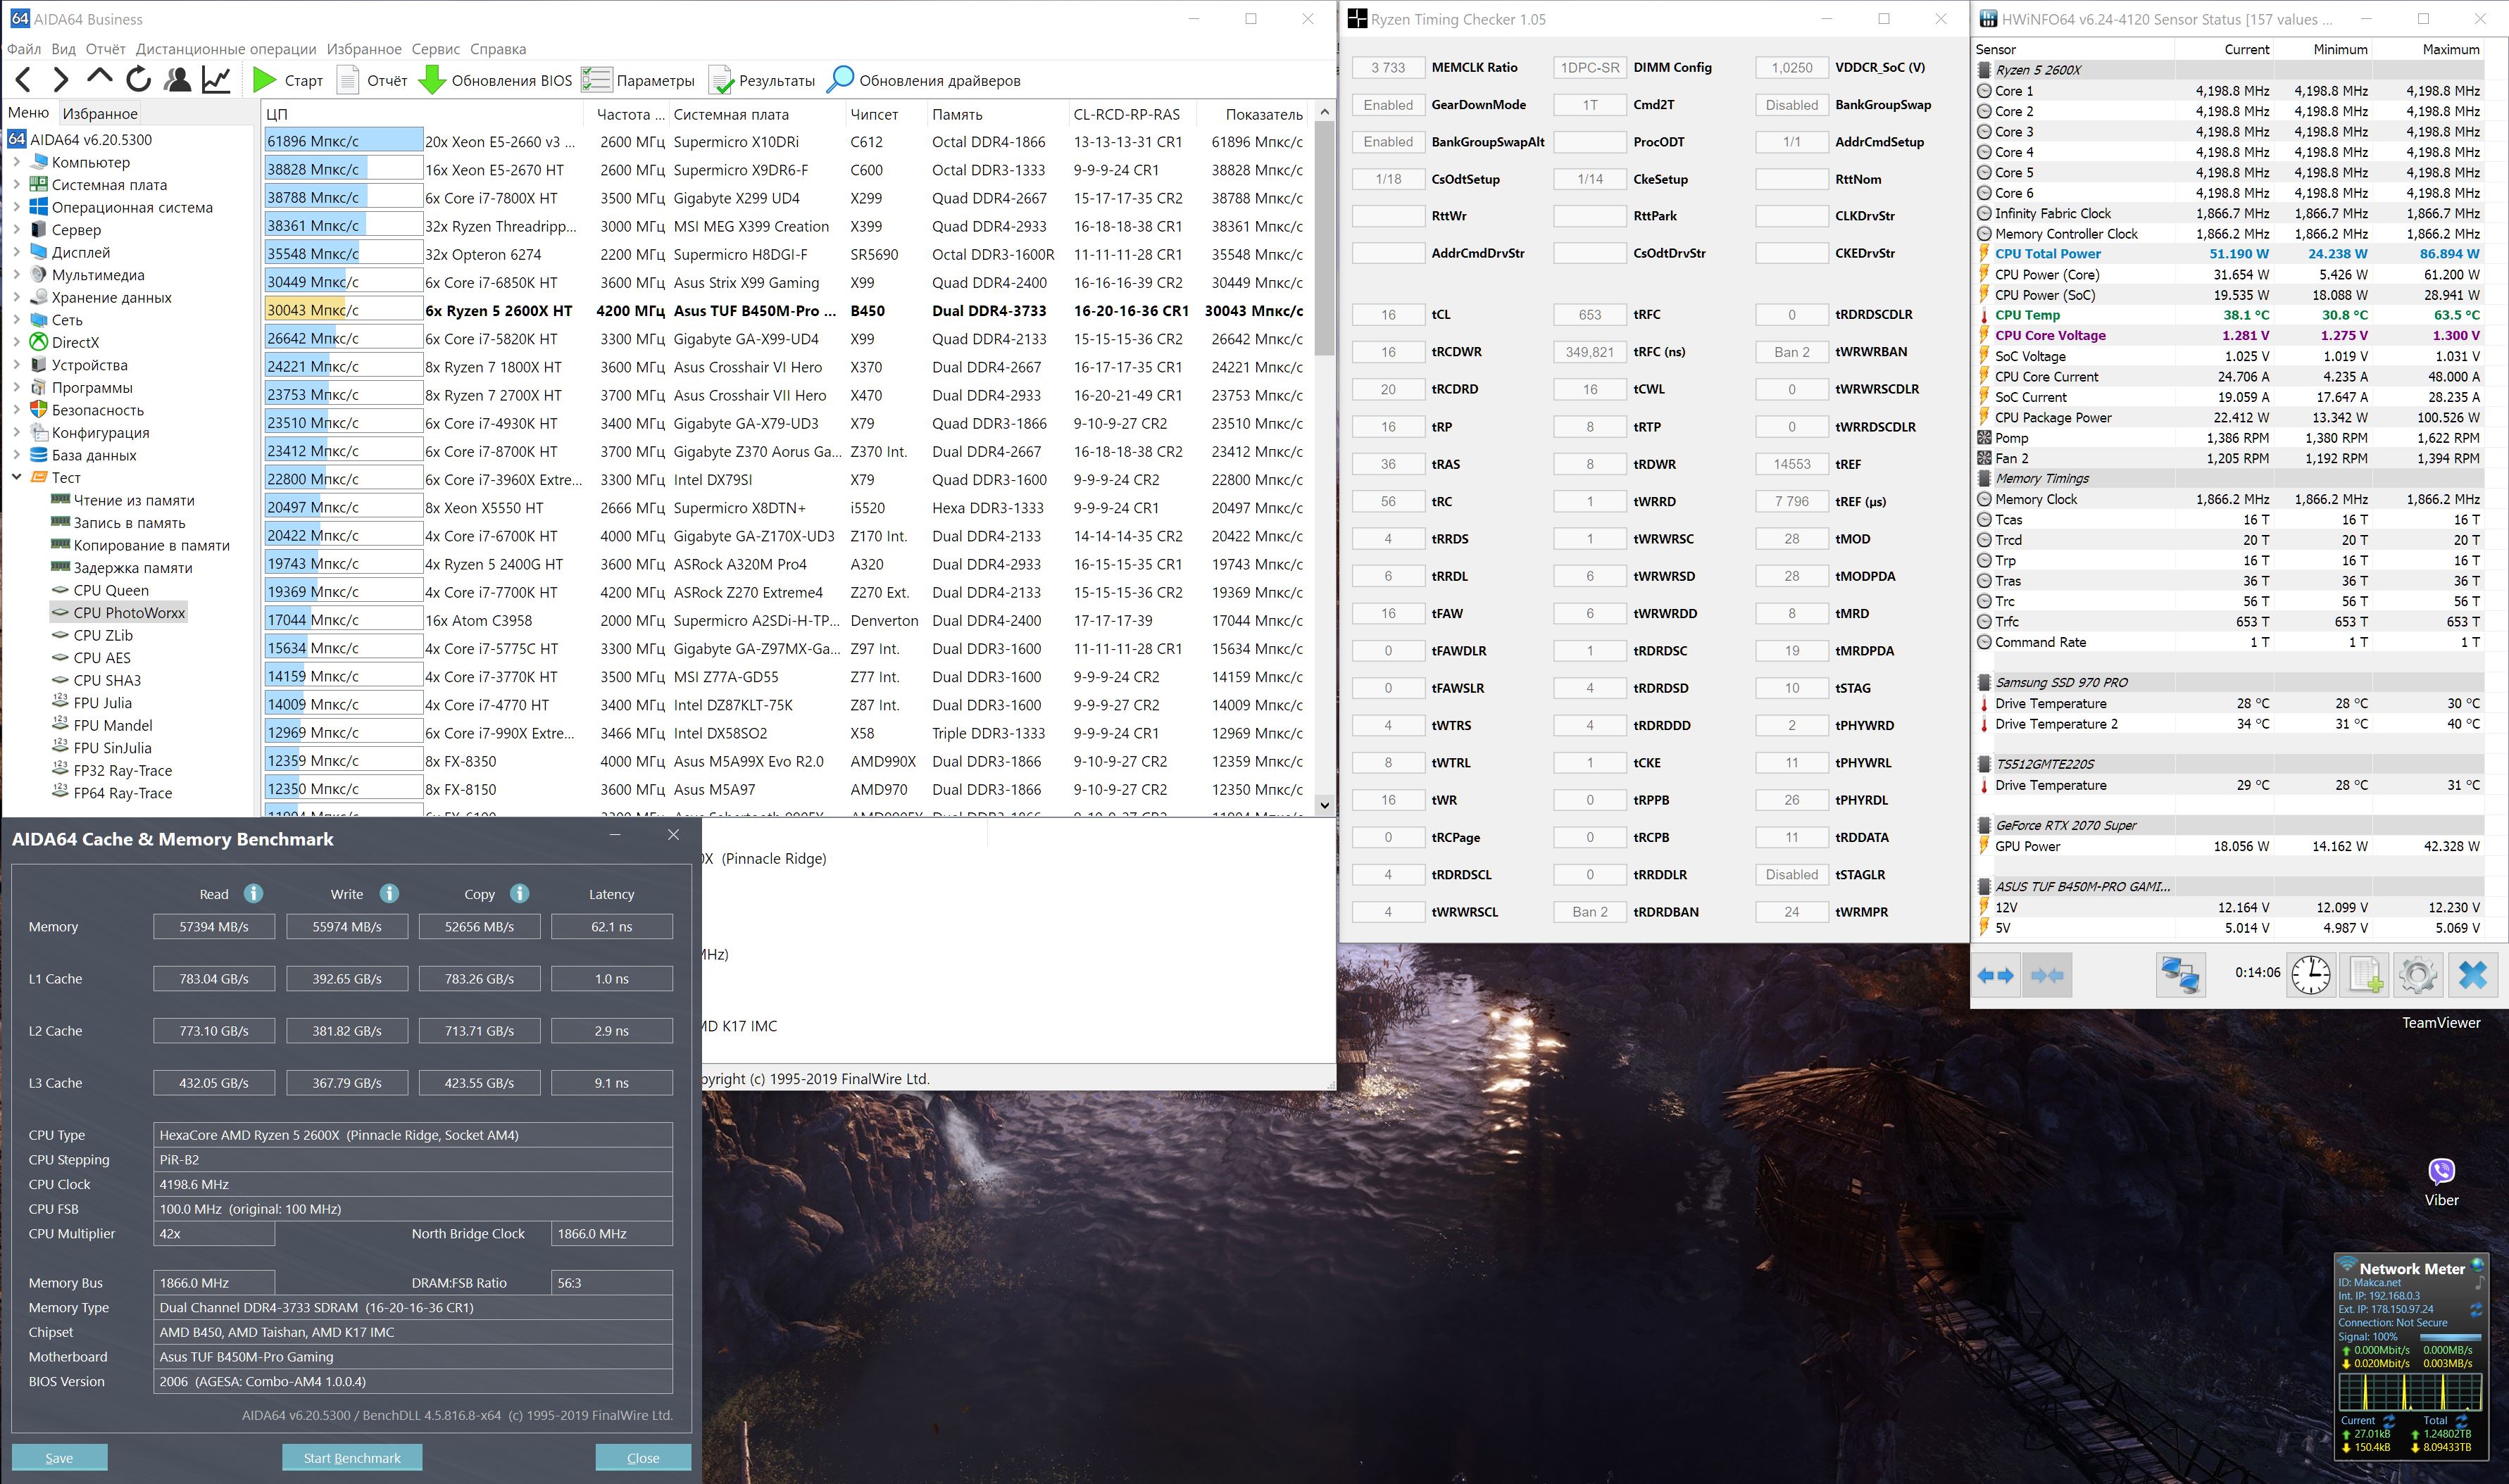Viewport: 2509px width, 1484px height.
Task: Click the driver updates magnifier icon
Action: (x=840, y=80)
